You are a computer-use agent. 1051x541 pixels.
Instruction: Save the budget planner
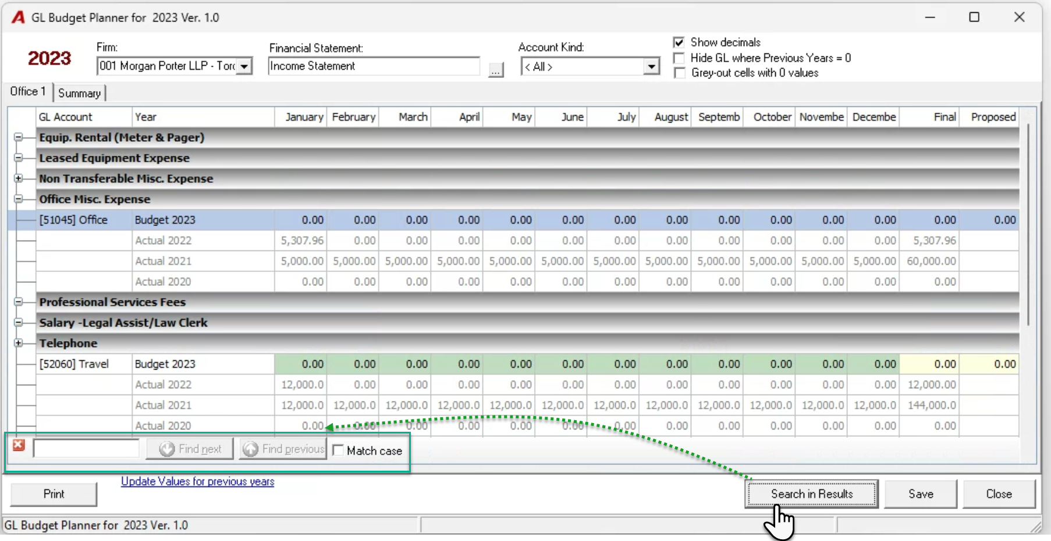pyautogui.click(x=921, y=494)
